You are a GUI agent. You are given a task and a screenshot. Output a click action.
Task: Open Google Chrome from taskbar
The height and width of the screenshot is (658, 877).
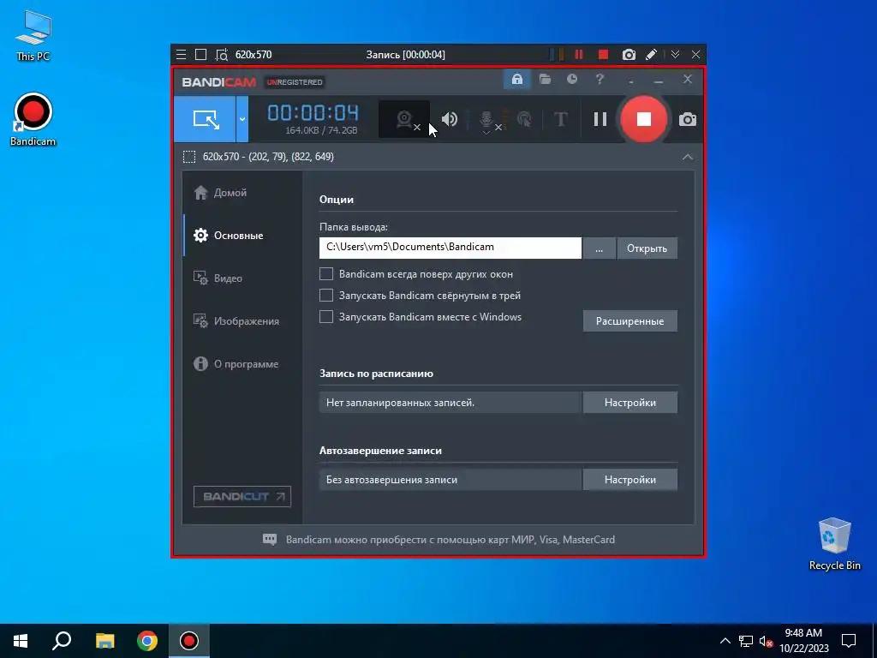coord(147,641)
